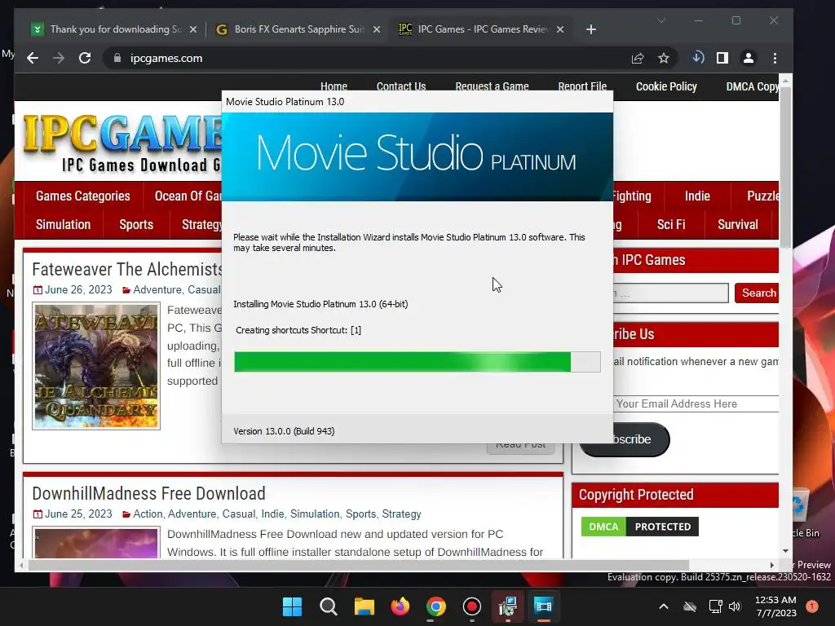Click the site search input field

[670, 293]
